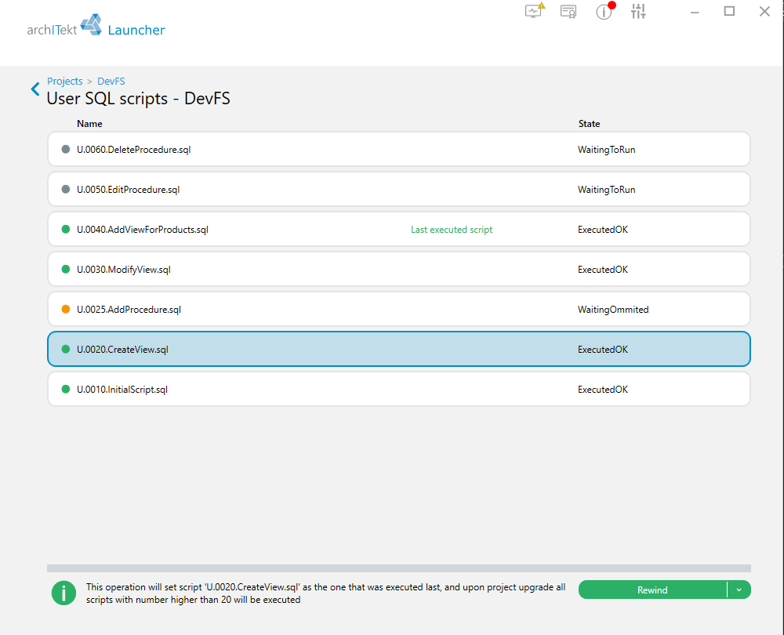Open the settings sliders icon
Screen dimensions: 784x635
pos(638,11)
